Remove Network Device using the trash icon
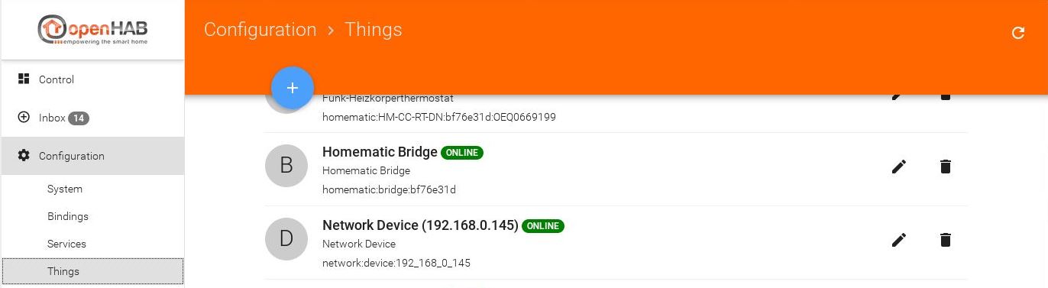Viewport: 1048px width, 288px height. pos(946,240)
